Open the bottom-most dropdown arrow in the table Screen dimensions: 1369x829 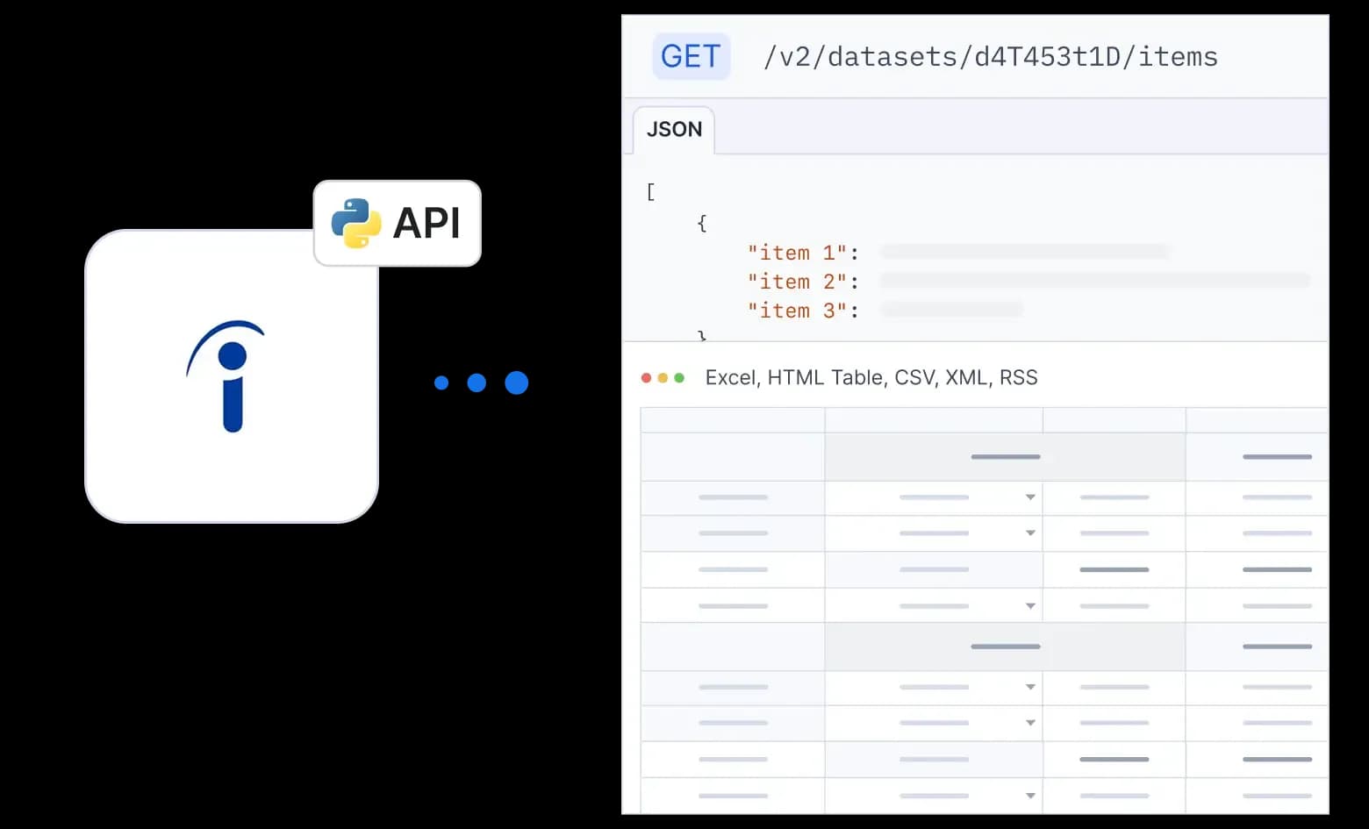click(1030, 796)
